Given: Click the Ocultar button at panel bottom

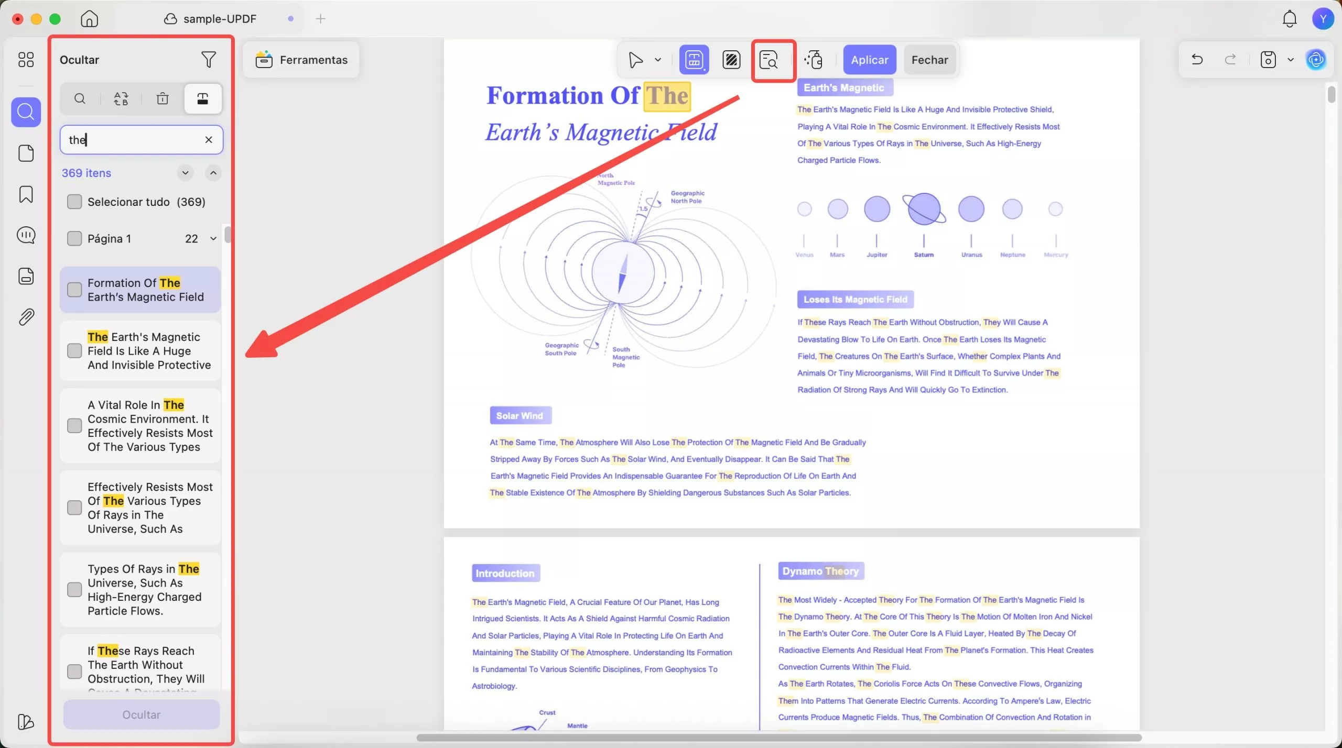Looking at the screenshot, I should pyautogui.click(x=142, y=715).
